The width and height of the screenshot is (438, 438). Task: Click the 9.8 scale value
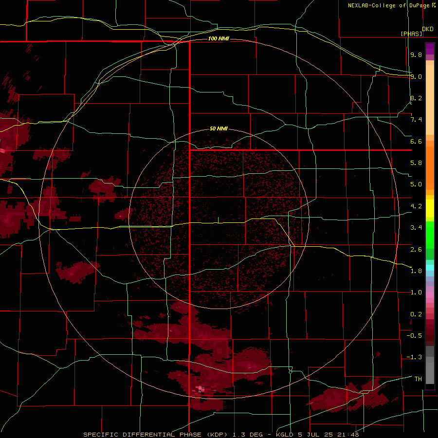coord(416,55)
